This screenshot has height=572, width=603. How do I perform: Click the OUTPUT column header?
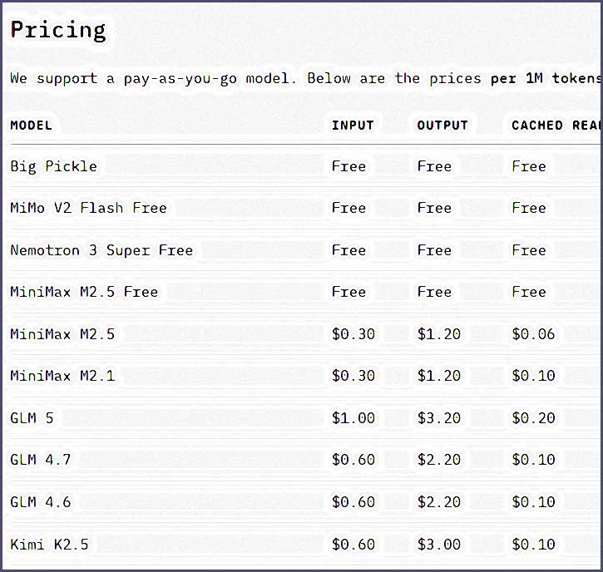coord(442,126)
